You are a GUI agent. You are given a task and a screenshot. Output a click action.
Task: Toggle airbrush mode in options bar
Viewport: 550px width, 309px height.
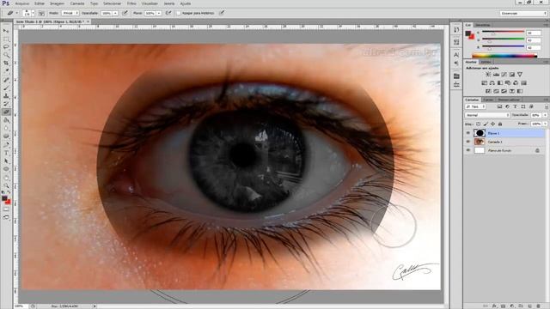[168, 14]
